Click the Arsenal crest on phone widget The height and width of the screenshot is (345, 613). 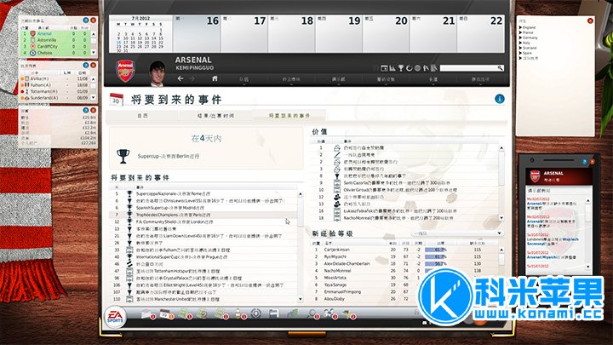click(535, 176)
